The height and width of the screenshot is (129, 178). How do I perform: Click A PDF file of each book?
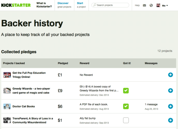pos(94,104)
